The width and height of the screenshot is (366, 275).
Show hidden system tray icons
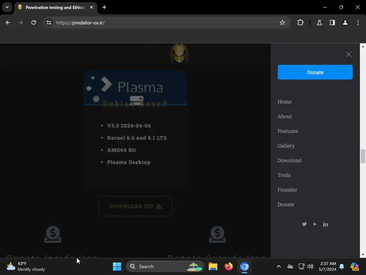279,266
